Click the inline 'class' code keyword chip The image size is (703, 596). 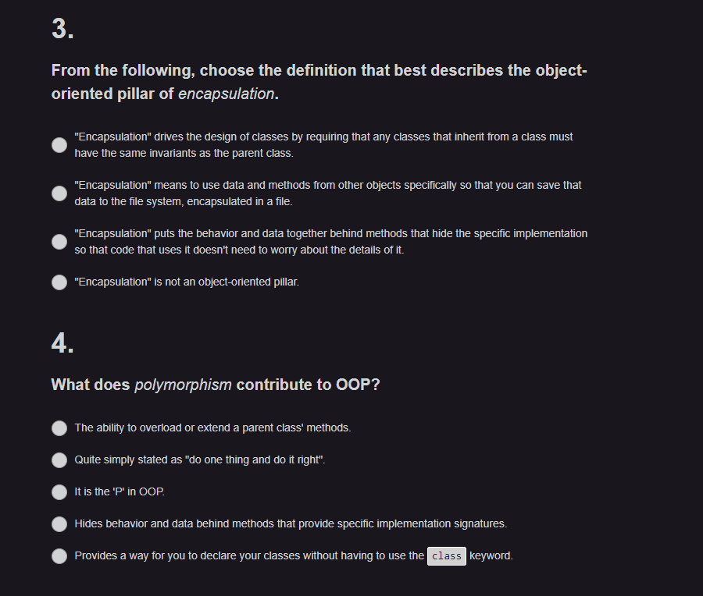point(446,555)
